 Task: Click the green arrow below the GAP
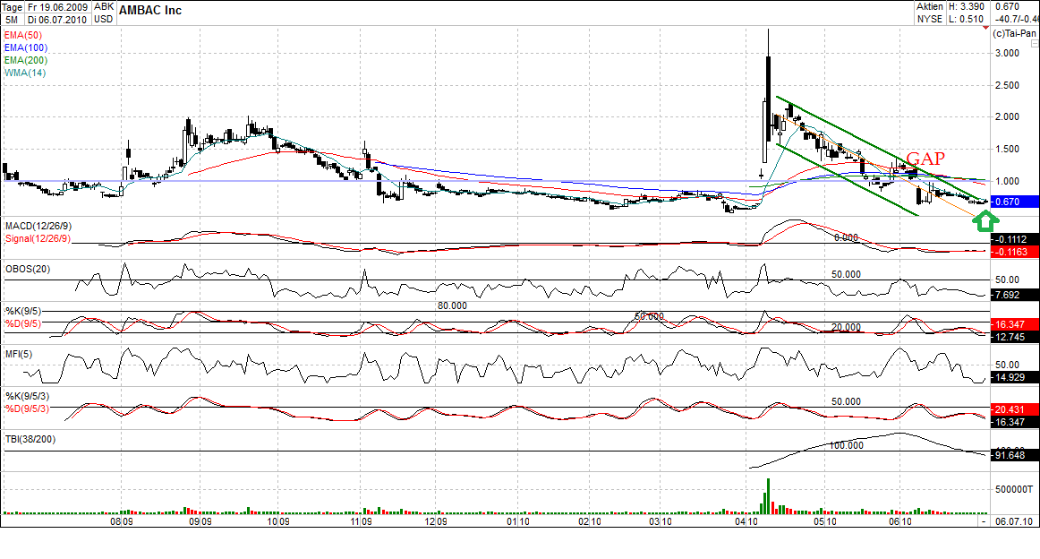[985, 219]
